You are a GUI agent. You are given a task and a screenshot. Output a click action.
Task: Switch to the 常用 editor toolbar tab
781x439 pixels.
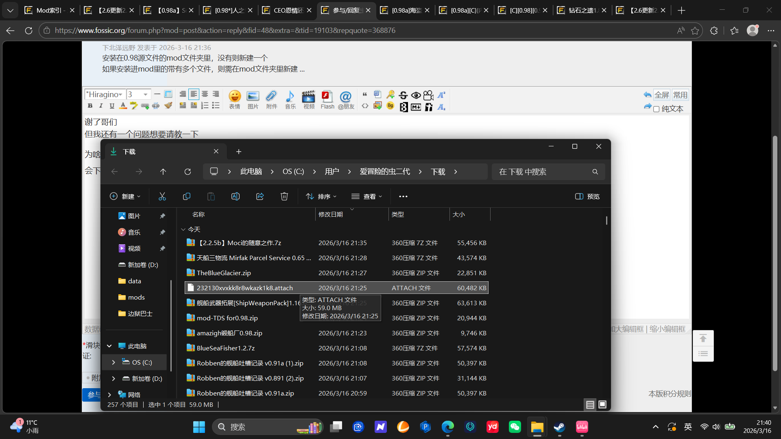click(681, 95)
